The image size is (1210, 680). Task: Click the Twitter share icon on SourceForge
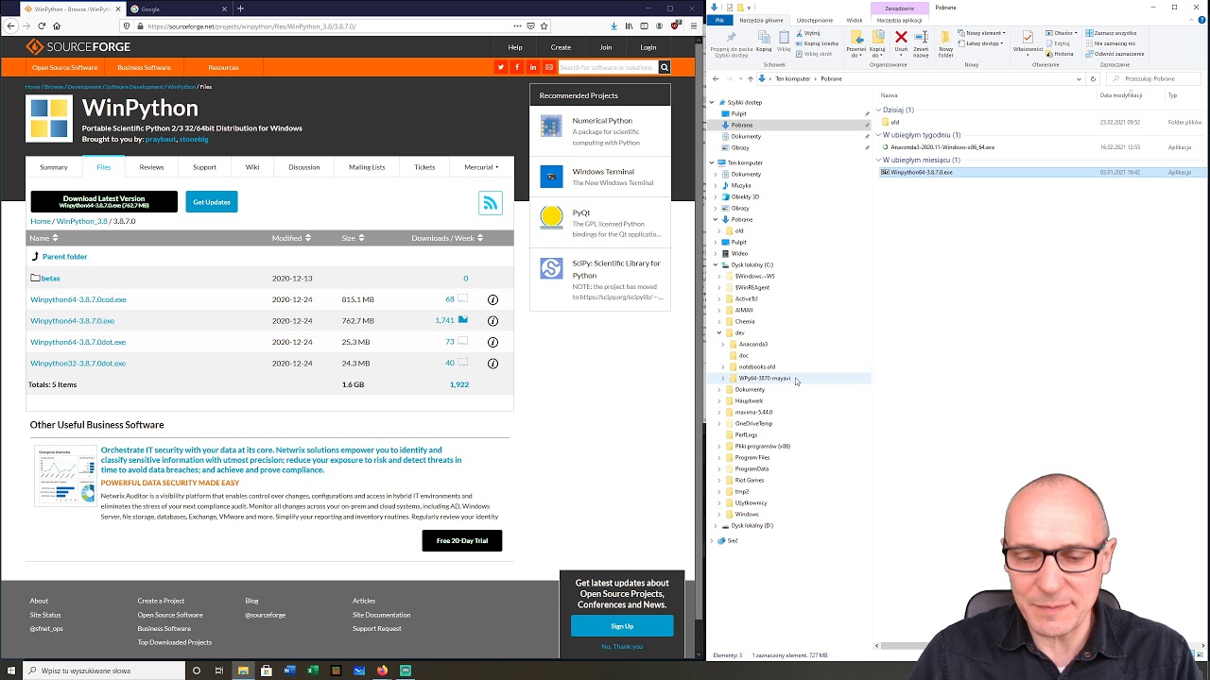pyautogui.click(x=501, y=67)
